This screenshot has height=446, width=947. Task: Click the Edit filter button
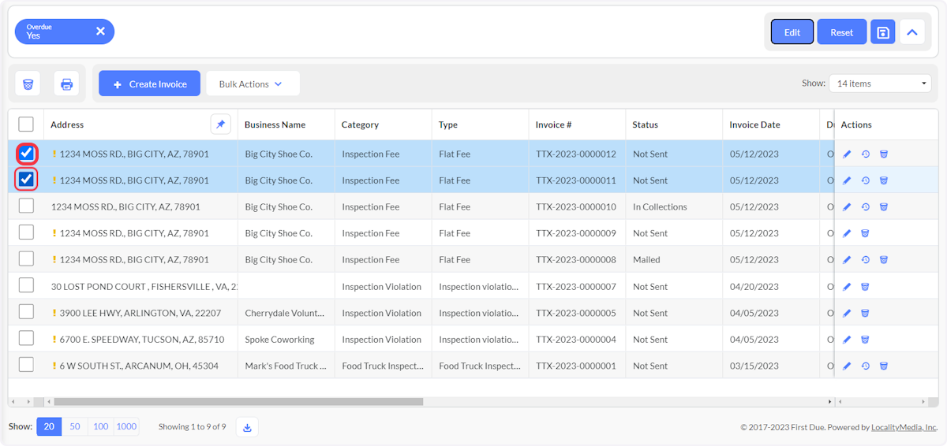coord(792,32)
